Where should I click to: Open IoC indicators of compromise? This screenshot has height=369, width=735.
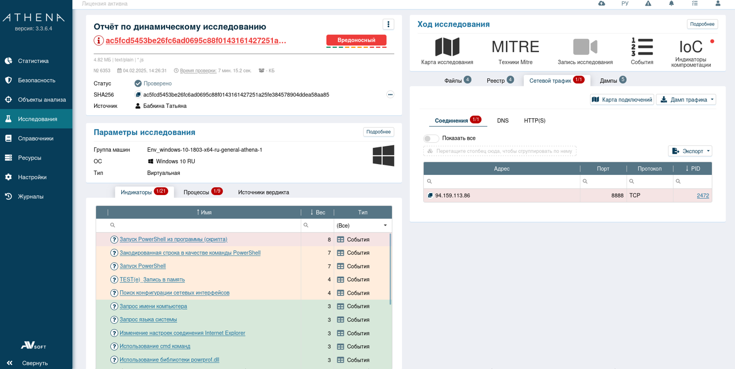click(x=691, y=48)
